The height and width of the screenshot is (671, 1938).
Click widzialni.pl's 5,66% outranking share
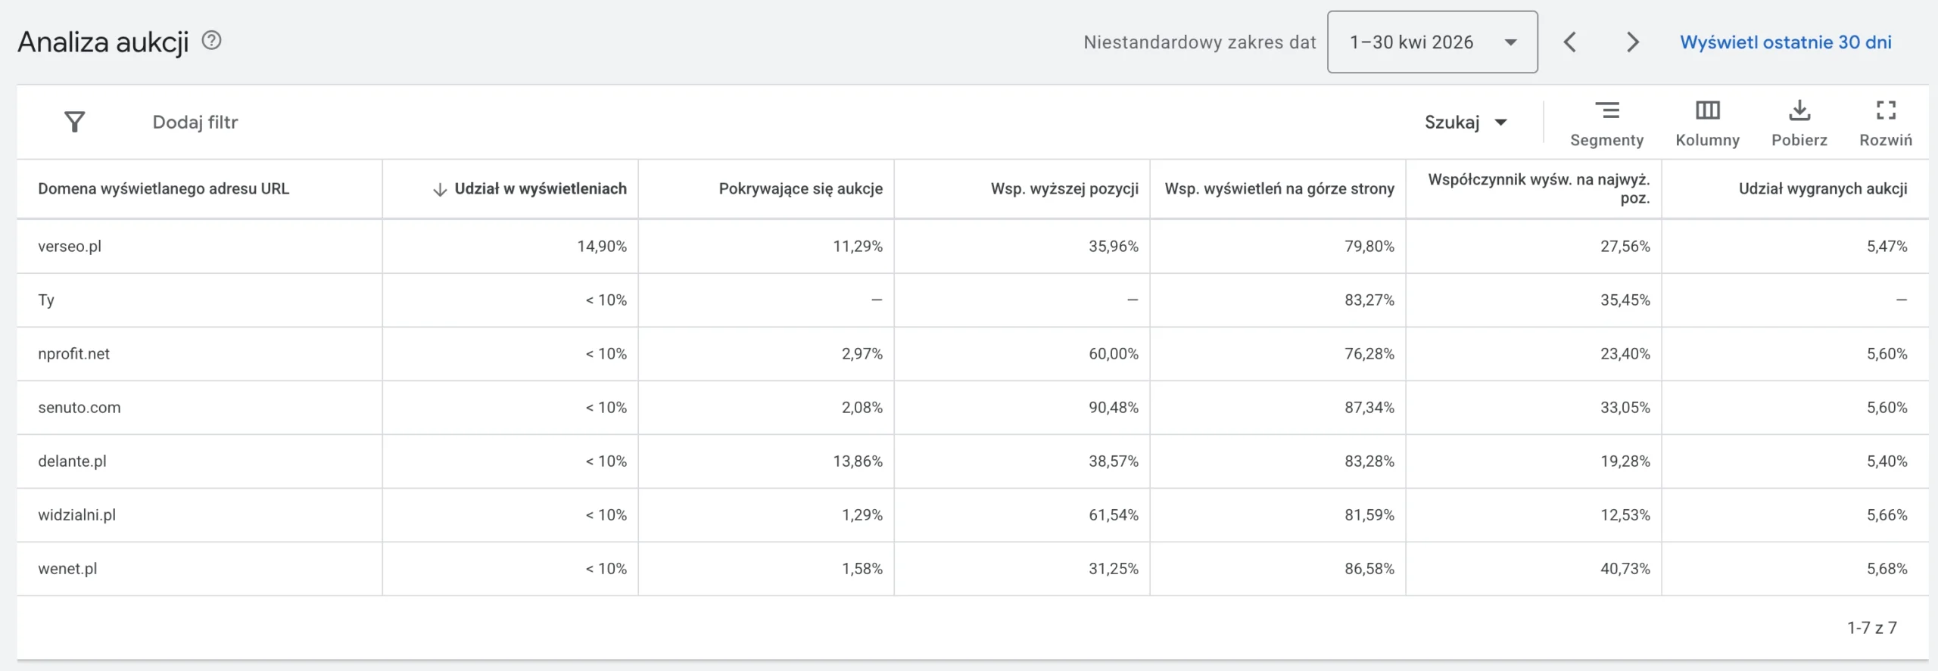pos(1887,514)
